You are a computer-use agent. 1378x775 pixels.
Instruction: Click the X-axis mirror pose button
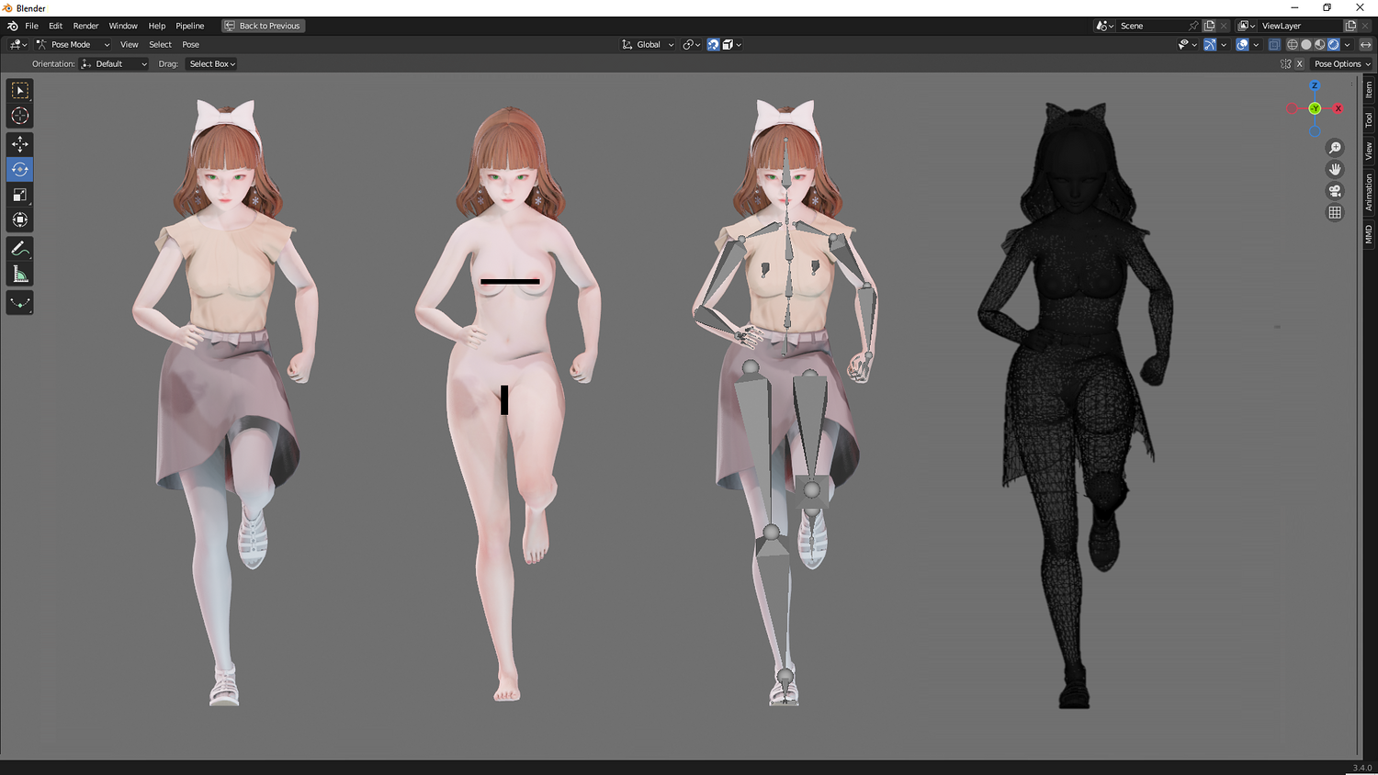tap(1299, 64)
